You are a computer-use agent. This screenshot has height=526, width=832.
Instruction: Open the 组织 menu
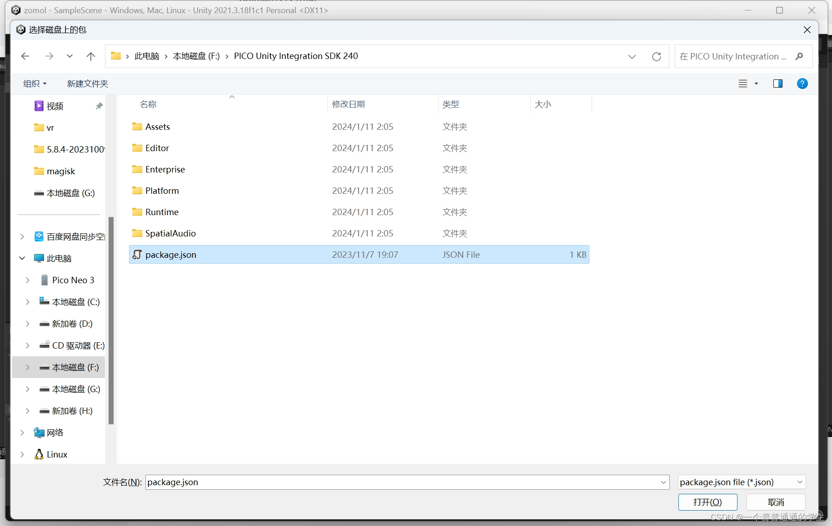tap(35, 84)
